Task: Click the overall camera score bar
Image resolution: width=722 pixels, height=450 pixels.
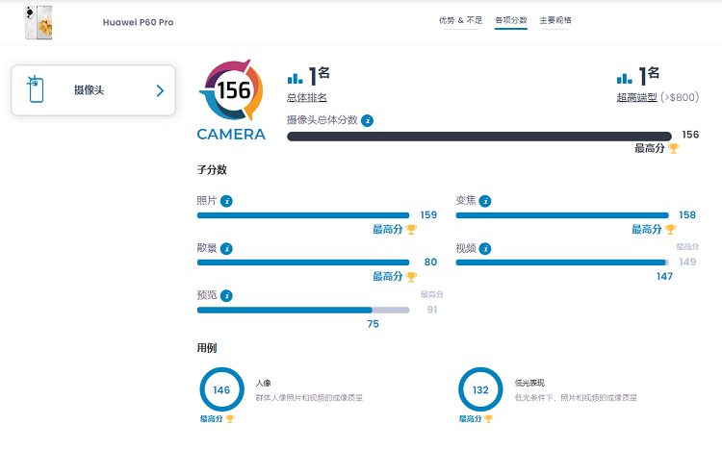Action: pos(479,137)
